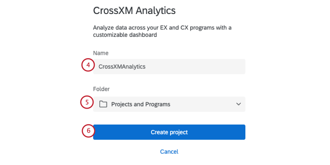Click the red circled step 6 marker
The image size is (330, 165).
(89, 131)
